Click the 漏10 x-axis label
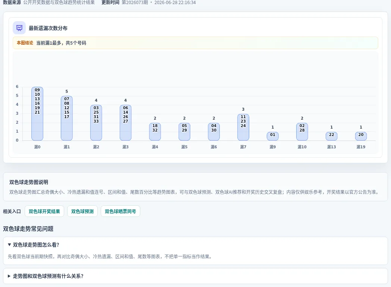Image resolution: width=391 pixels, height=287 pixels. point(302,147)
